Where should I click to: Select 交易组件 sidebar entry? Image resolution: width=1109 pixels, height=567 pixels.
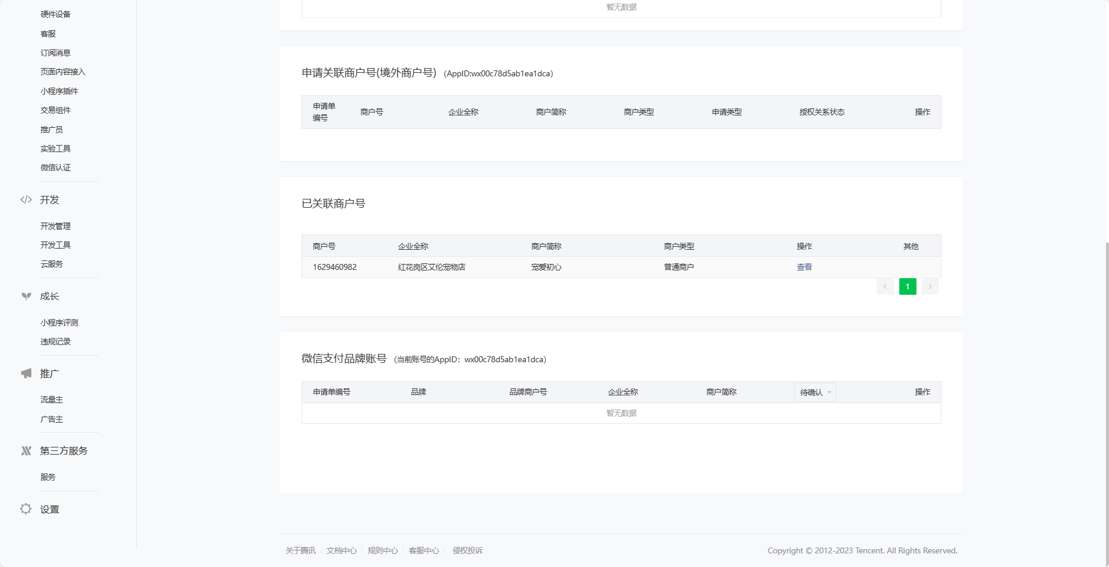point(56,110)
